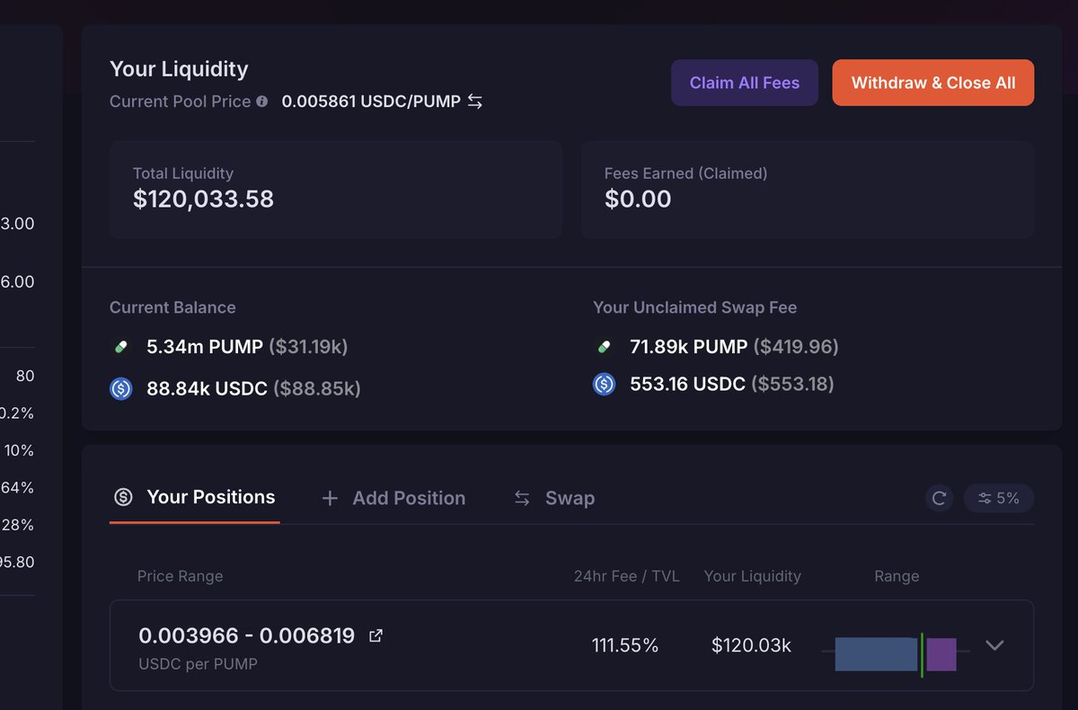Click the refresh positions icon
This screenshot has width=1078, height=710.
[x=939, y=498]
